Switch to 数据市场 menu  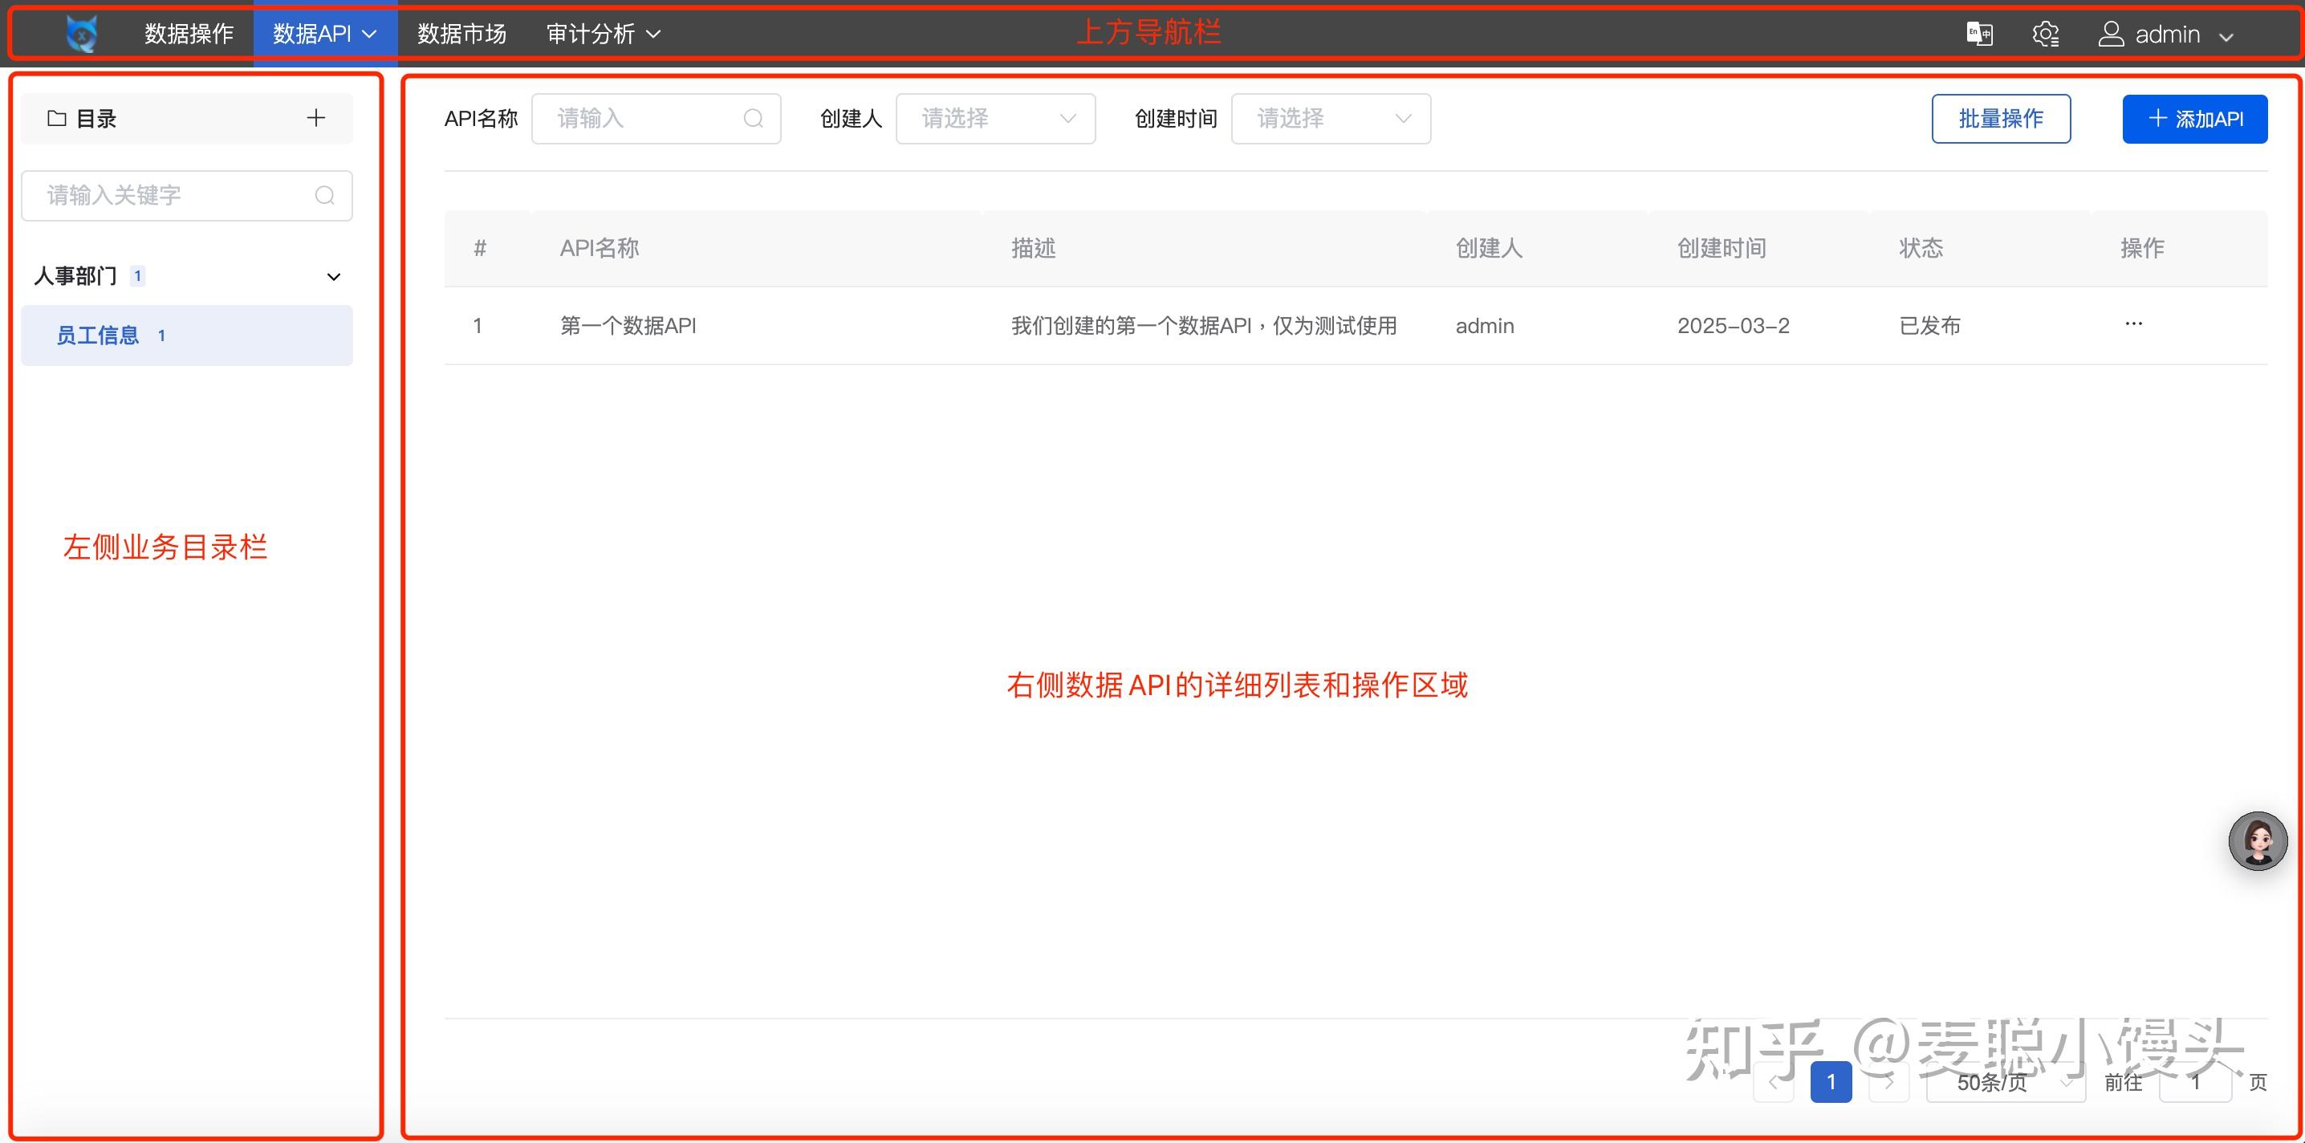461,34
